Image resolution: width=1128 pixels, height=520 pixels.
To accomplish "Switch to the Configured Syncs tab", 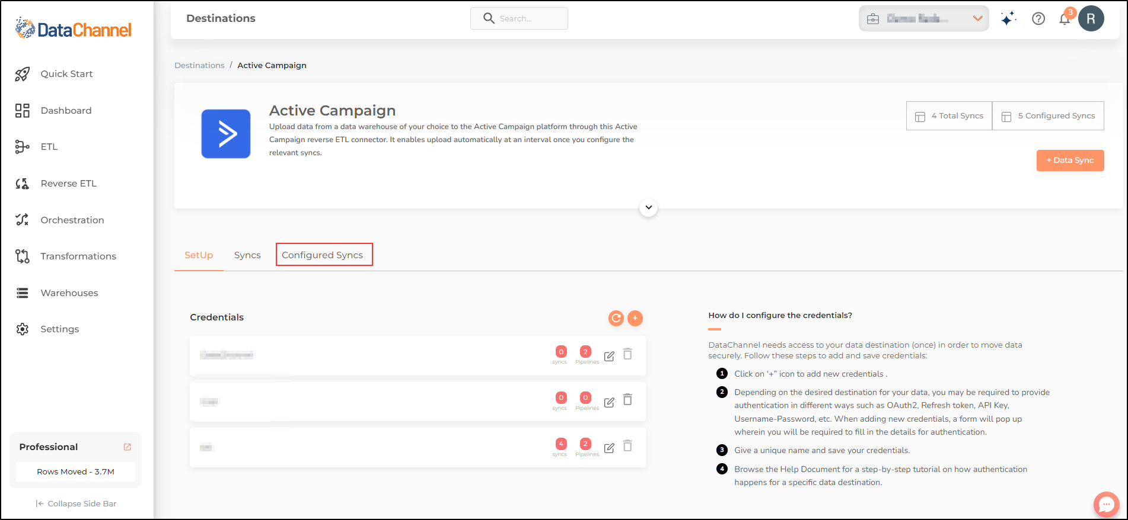I will point(323,255).
